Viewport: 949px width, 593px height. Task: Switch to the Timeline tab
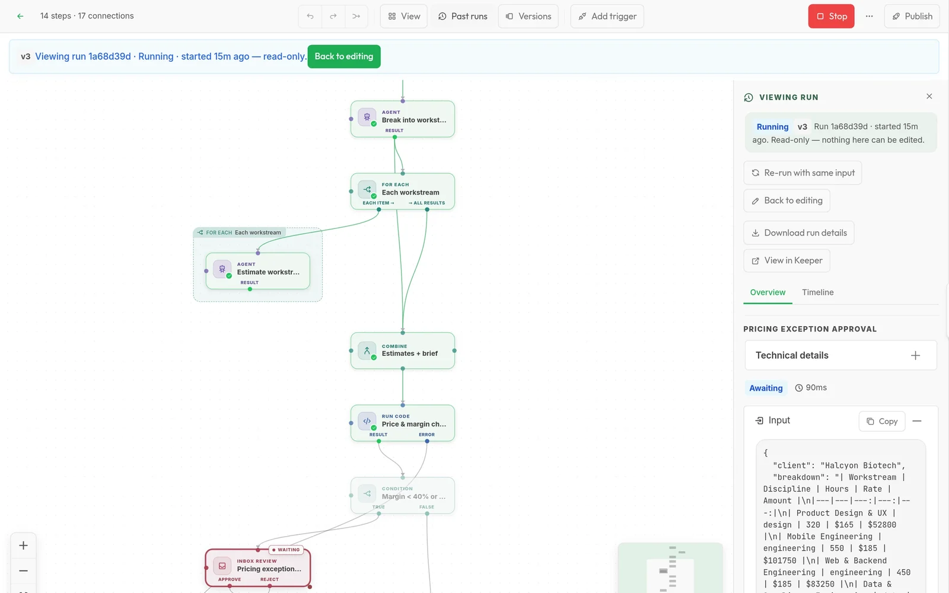817,292
